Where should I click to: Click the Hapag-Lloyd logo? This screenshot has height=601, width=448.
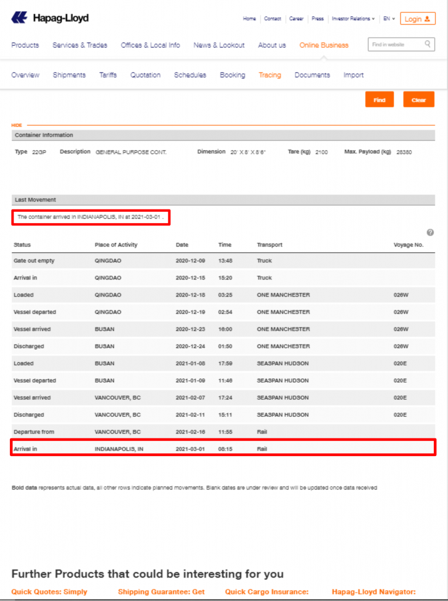click(50, 18)
